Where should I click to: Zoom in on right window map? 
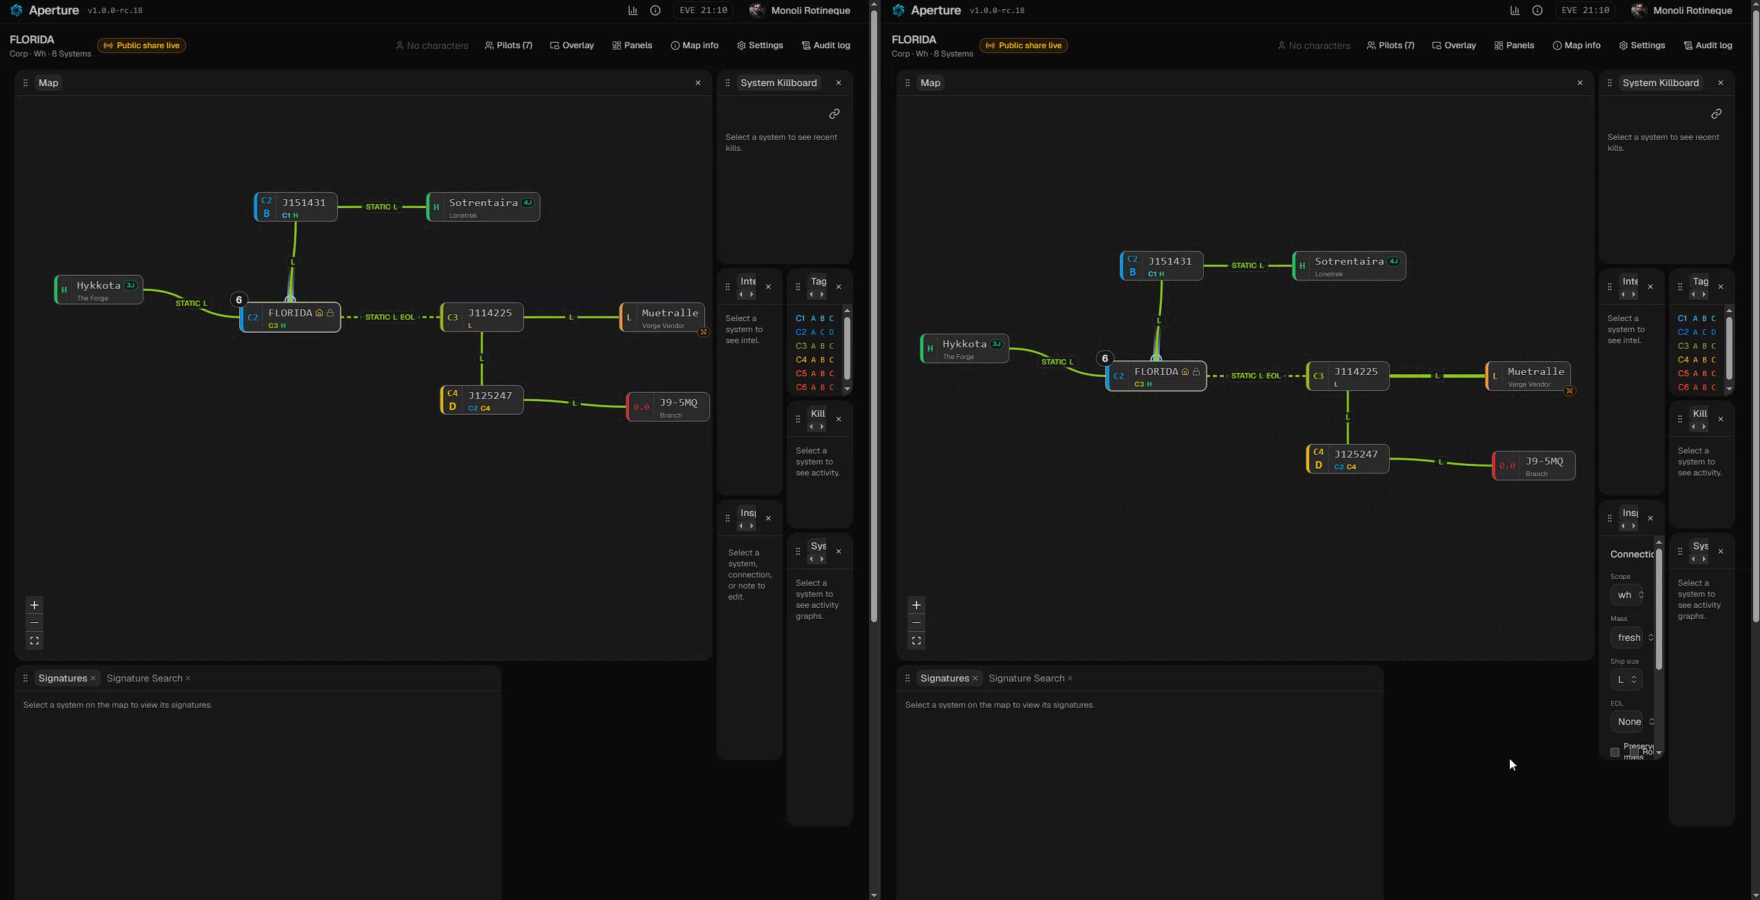[917, 605]
